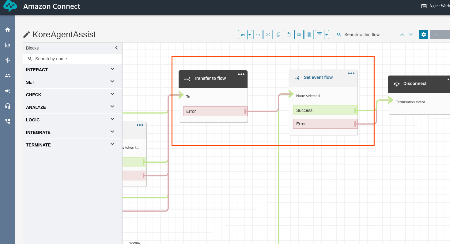Open the analytics bar chart in sidebar

[8, 45]
